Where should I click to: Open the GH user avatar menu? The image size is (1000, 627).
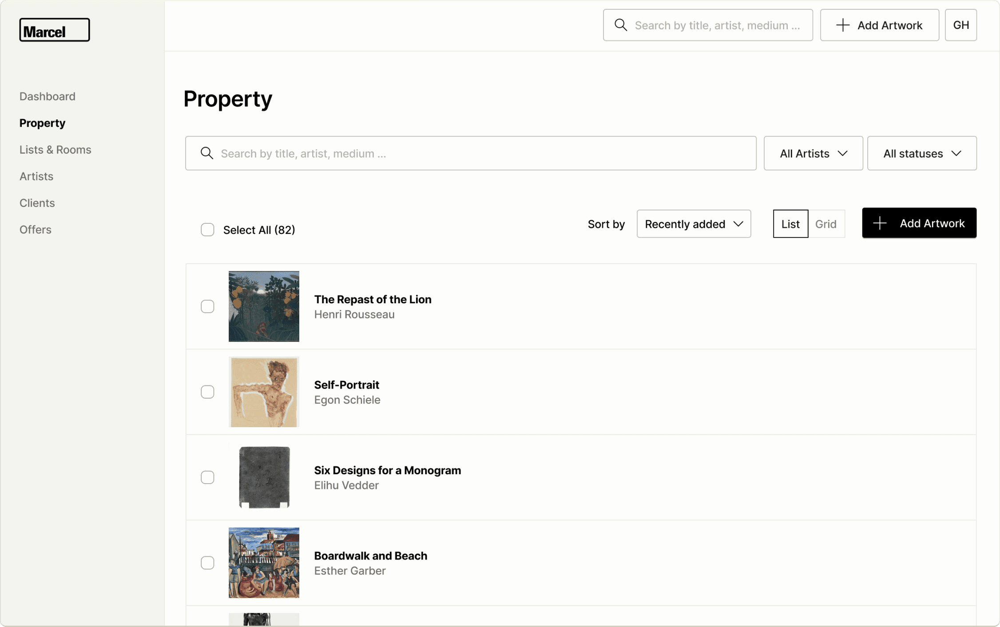click(960, 25)
